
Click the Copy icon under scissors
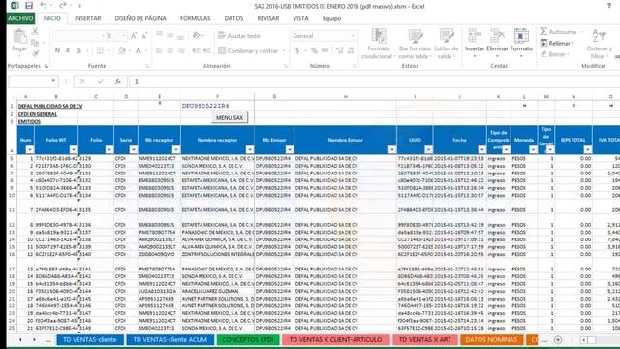click(35, 43)
